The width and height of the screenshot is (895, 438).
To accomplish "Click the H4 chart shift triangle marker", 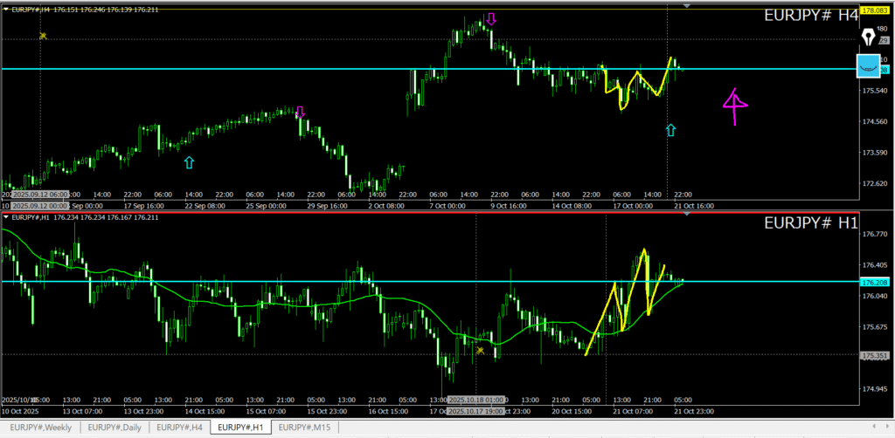I will point(687,6).
